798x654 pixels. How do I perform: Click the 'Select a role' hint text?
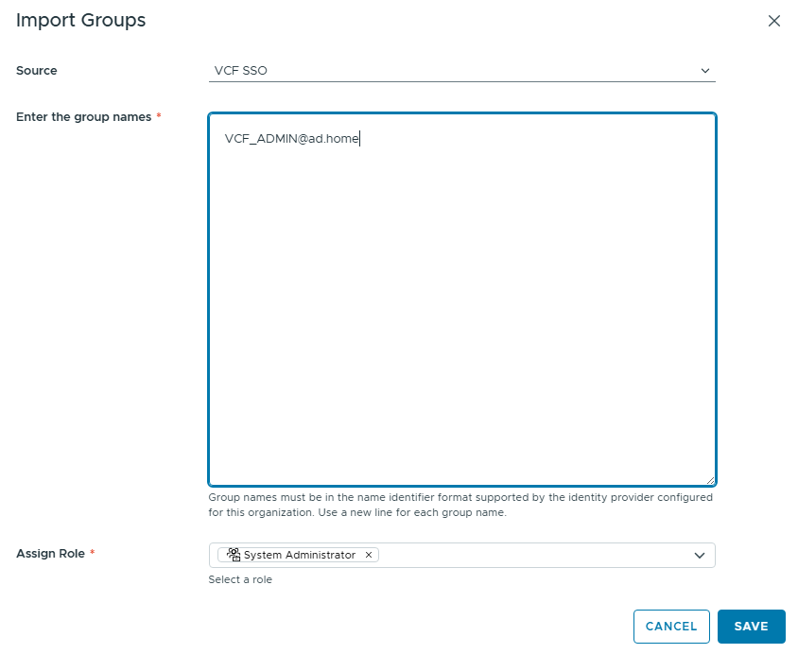[240, 579]
